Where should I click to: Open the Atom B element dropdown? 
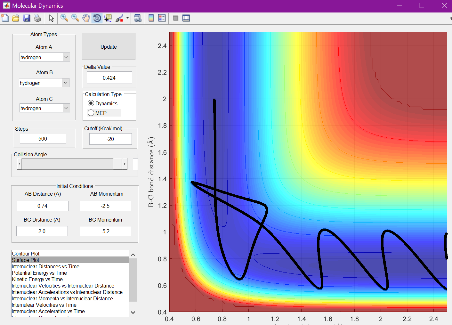click(x=44, y=83)
